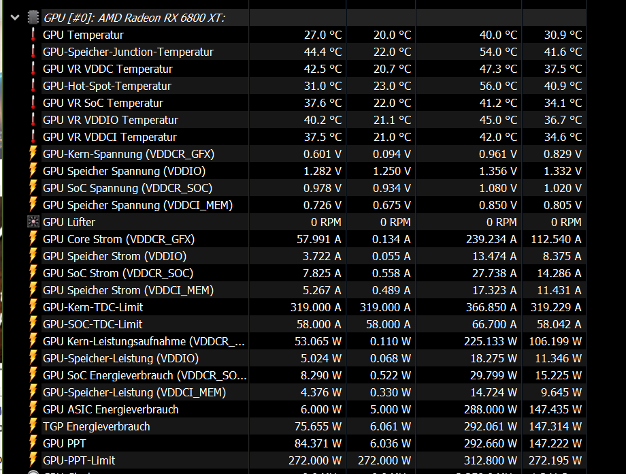Click the 112.540 A average core current value
Viewport: 626px width, 474px height.
(x=556, y=239)
